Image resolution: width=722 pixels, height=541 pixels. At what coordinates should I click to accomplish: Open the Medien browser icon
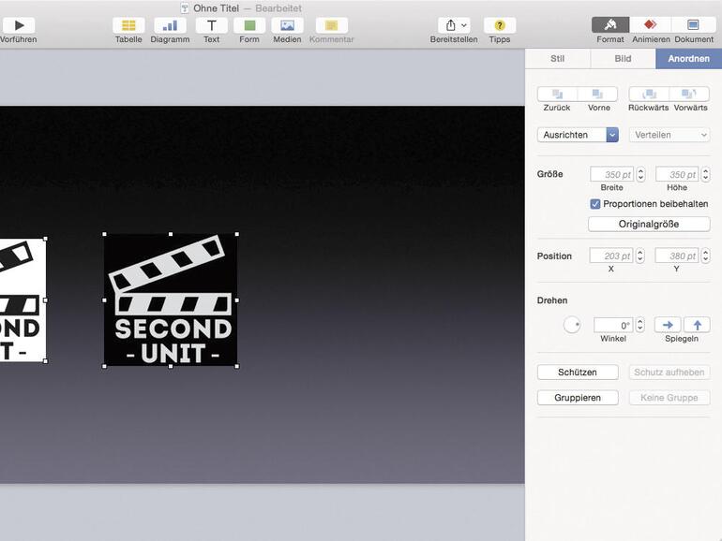[x=287, y=25]
